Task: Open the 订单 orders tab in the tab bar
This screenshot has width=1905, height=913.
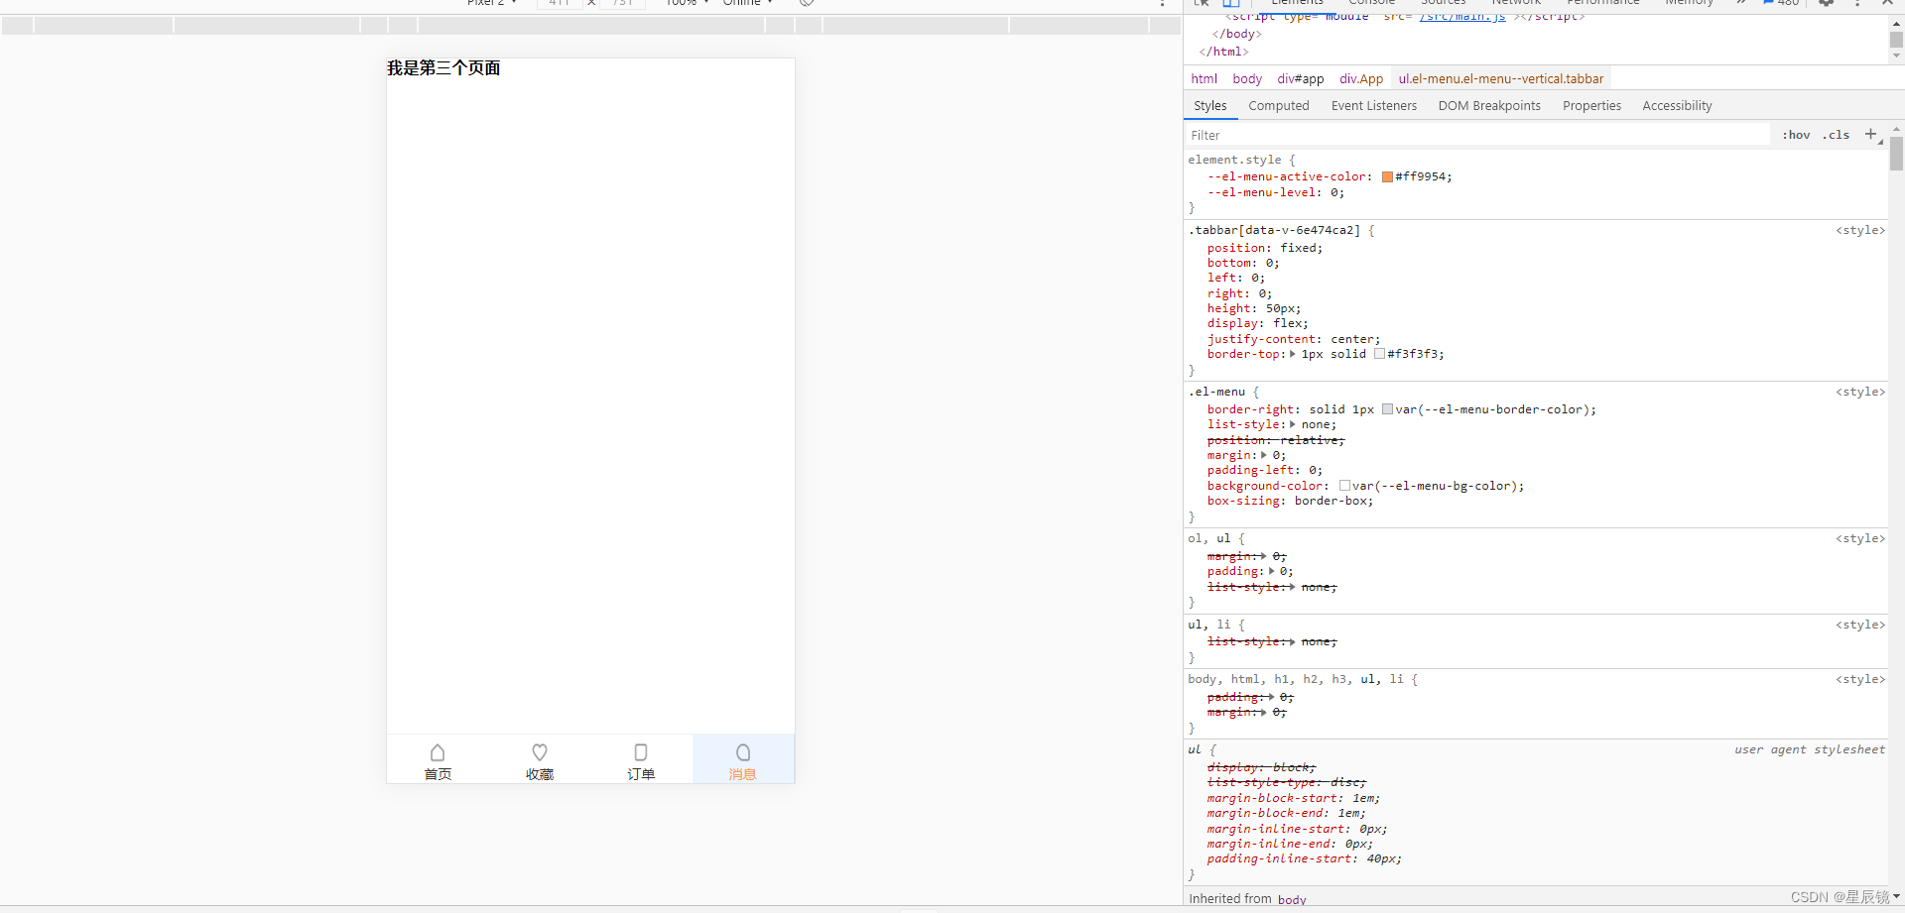Action: pos(641,760)
